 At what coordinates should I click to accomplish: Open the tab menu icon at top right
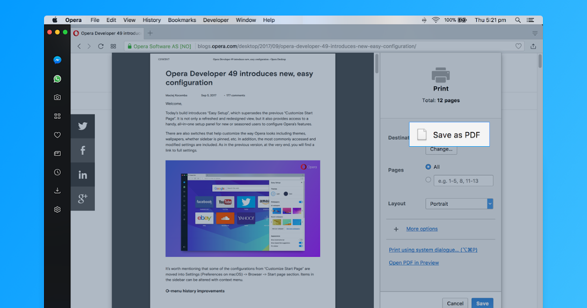tap(535, 33)
